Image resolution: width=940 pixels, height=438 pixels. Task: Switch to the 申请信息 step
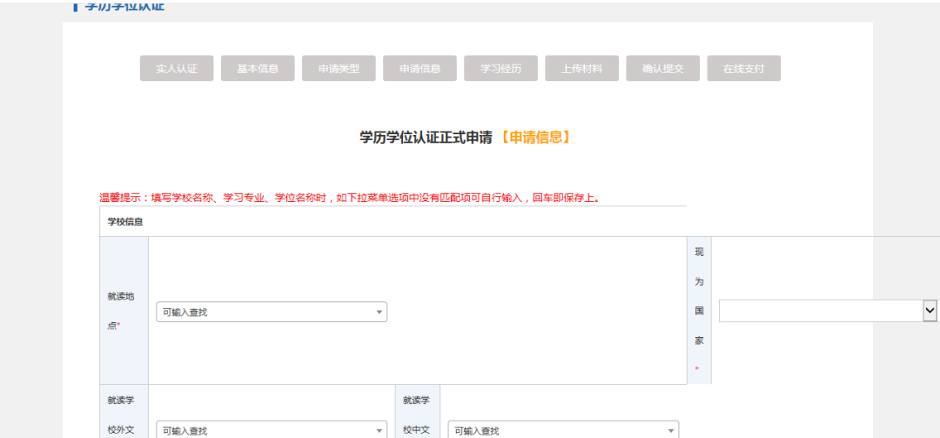coord(420,69)
